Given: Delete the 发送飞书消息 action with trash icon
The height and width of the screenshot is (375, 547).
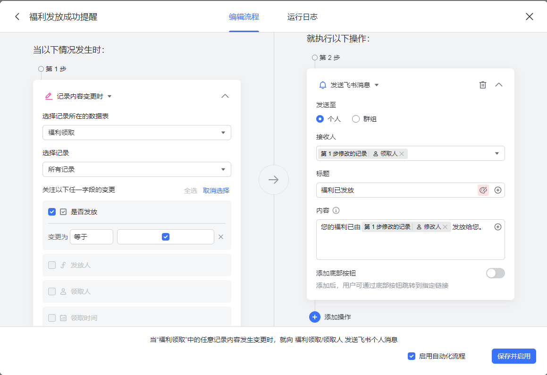Looking at the screenshot, I should [x=482, y=85].
